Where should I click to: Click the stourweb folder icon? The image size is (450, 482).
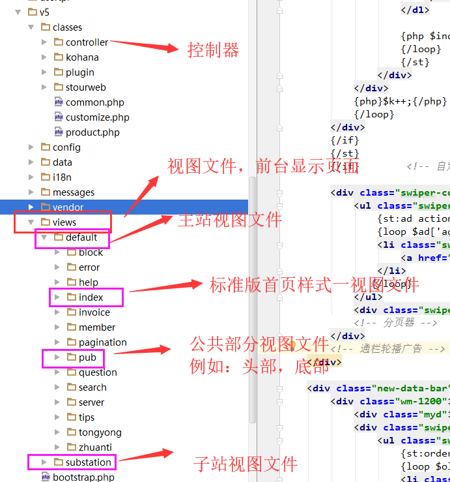point(59,87)
